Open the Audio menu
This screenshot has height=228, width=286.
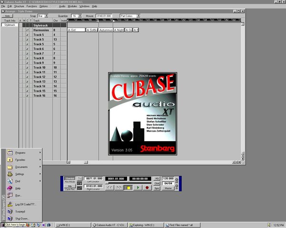[62, 6]
